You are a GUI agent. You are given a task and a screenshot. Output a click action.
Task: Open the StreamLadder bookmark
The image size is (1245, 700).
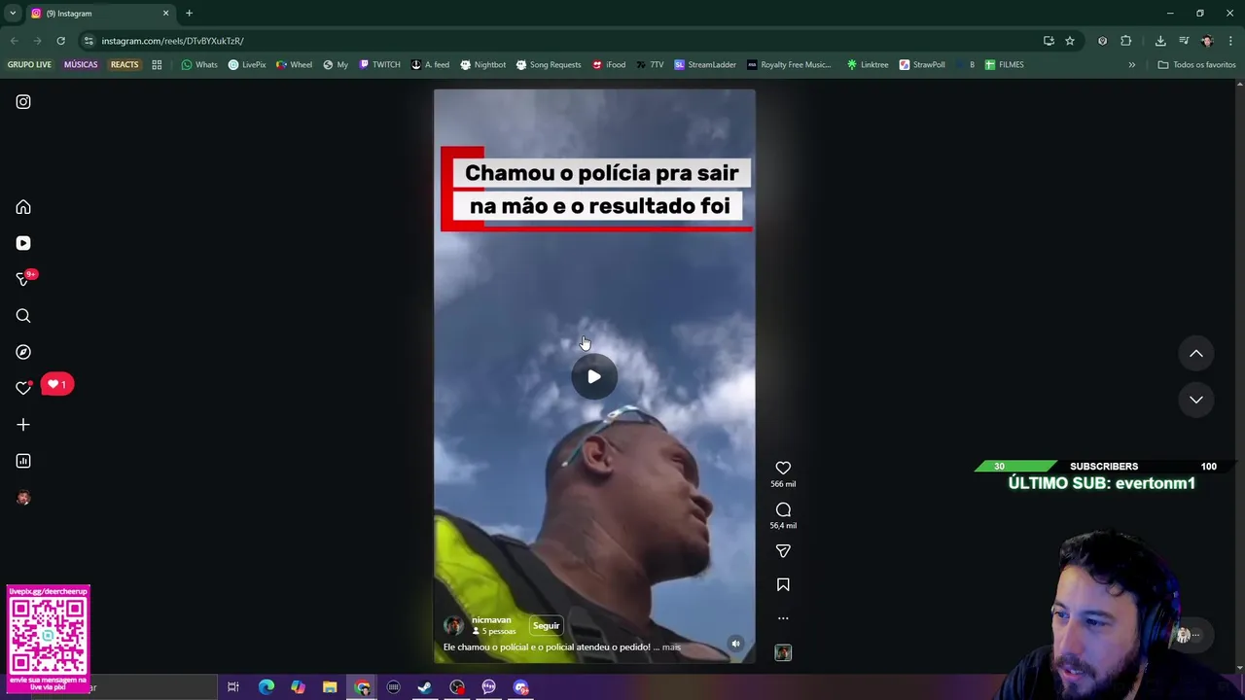tap(705, 65)
